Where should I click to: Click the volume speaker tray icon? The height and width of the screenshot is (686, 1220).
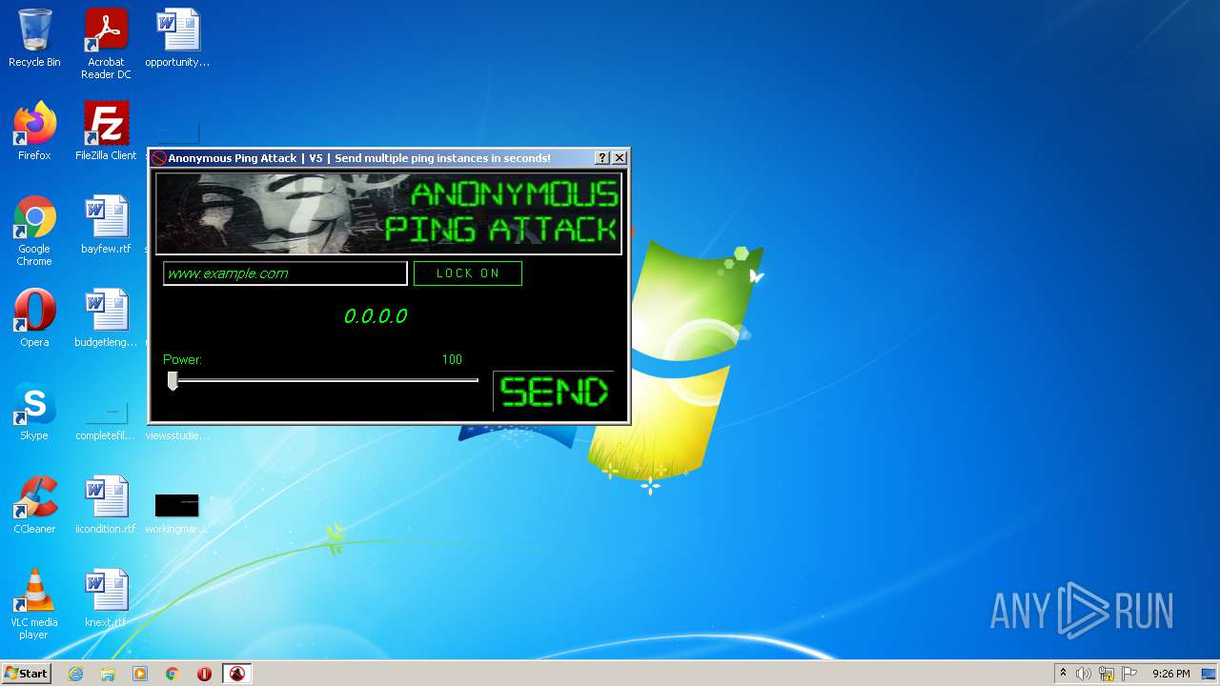(1084, 674)
